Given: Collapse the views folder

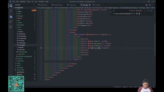Looking at the screenshot, I should 19,27.
